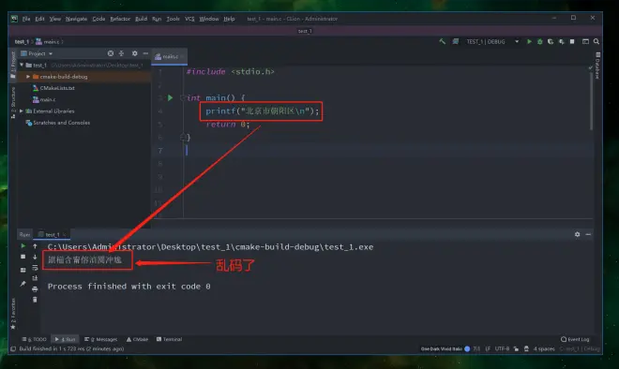Click the editor vertical scrollbar
The height and width of the screenshot is (369, 619).
coord(591,102)
